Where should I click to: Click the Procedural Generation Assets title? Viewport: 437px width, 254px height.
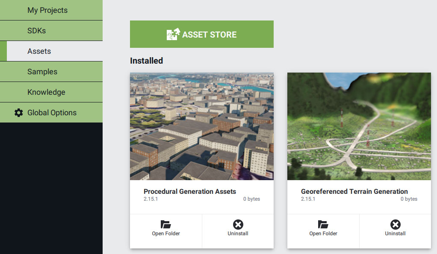[190, 191]
